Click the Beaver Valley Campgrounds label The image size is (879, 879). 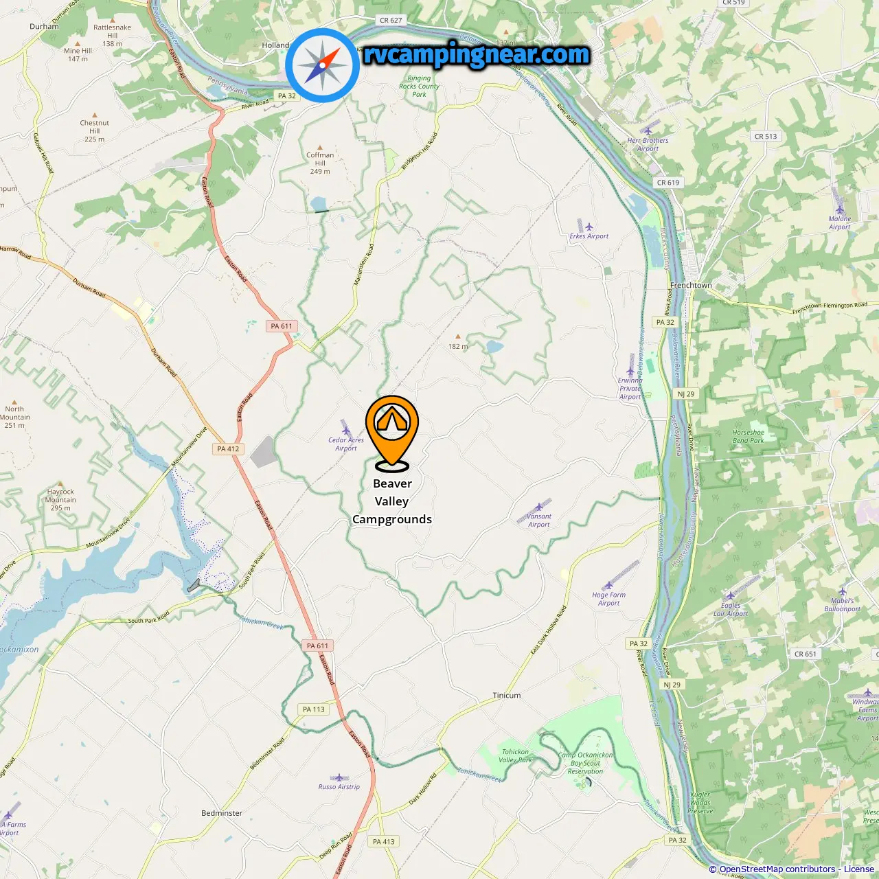click(x=392, y=501)
